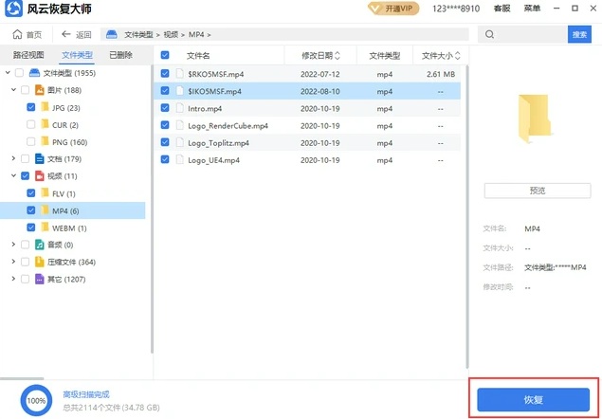
Task: Click the 预览 preview button
Action: pos(537,191)
